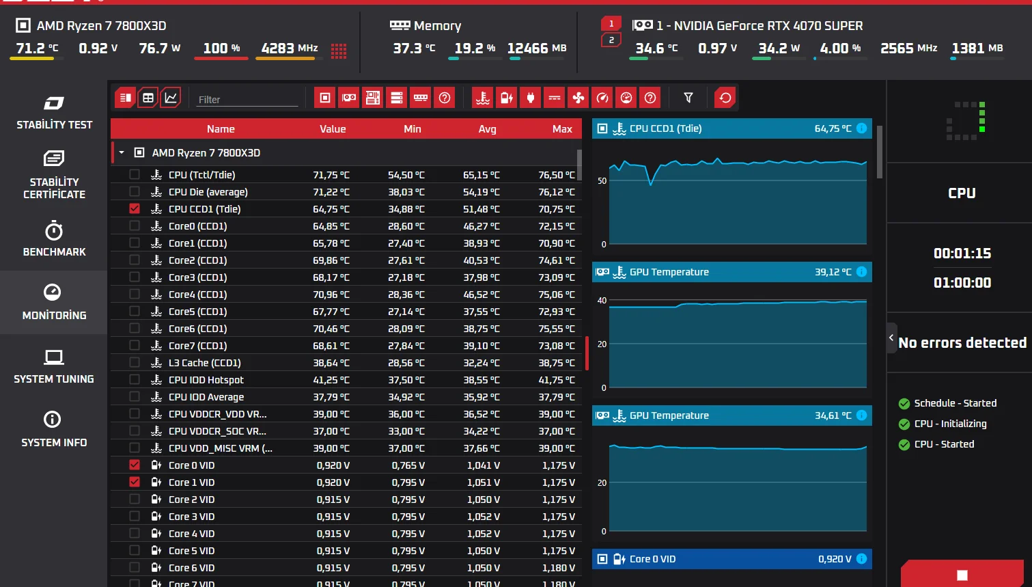Stop the running test with the red stop button
The width and height of the screenshot is (1032, 587).
pyautogui.click(x=962, y=575)
